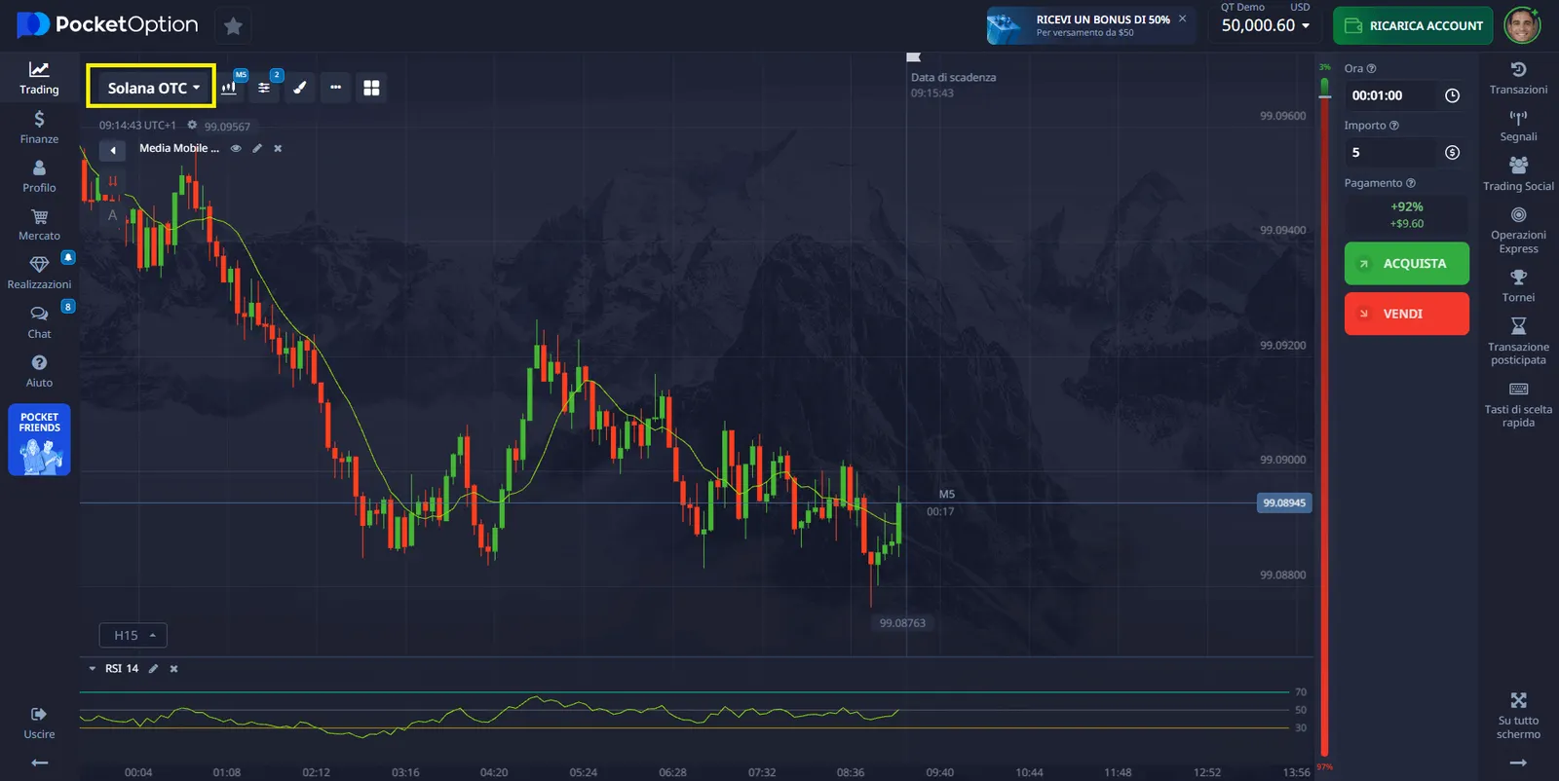Viewport: 1559px width, 781px height.
Task: Click the Importo amount input field
Action: 1389,153
